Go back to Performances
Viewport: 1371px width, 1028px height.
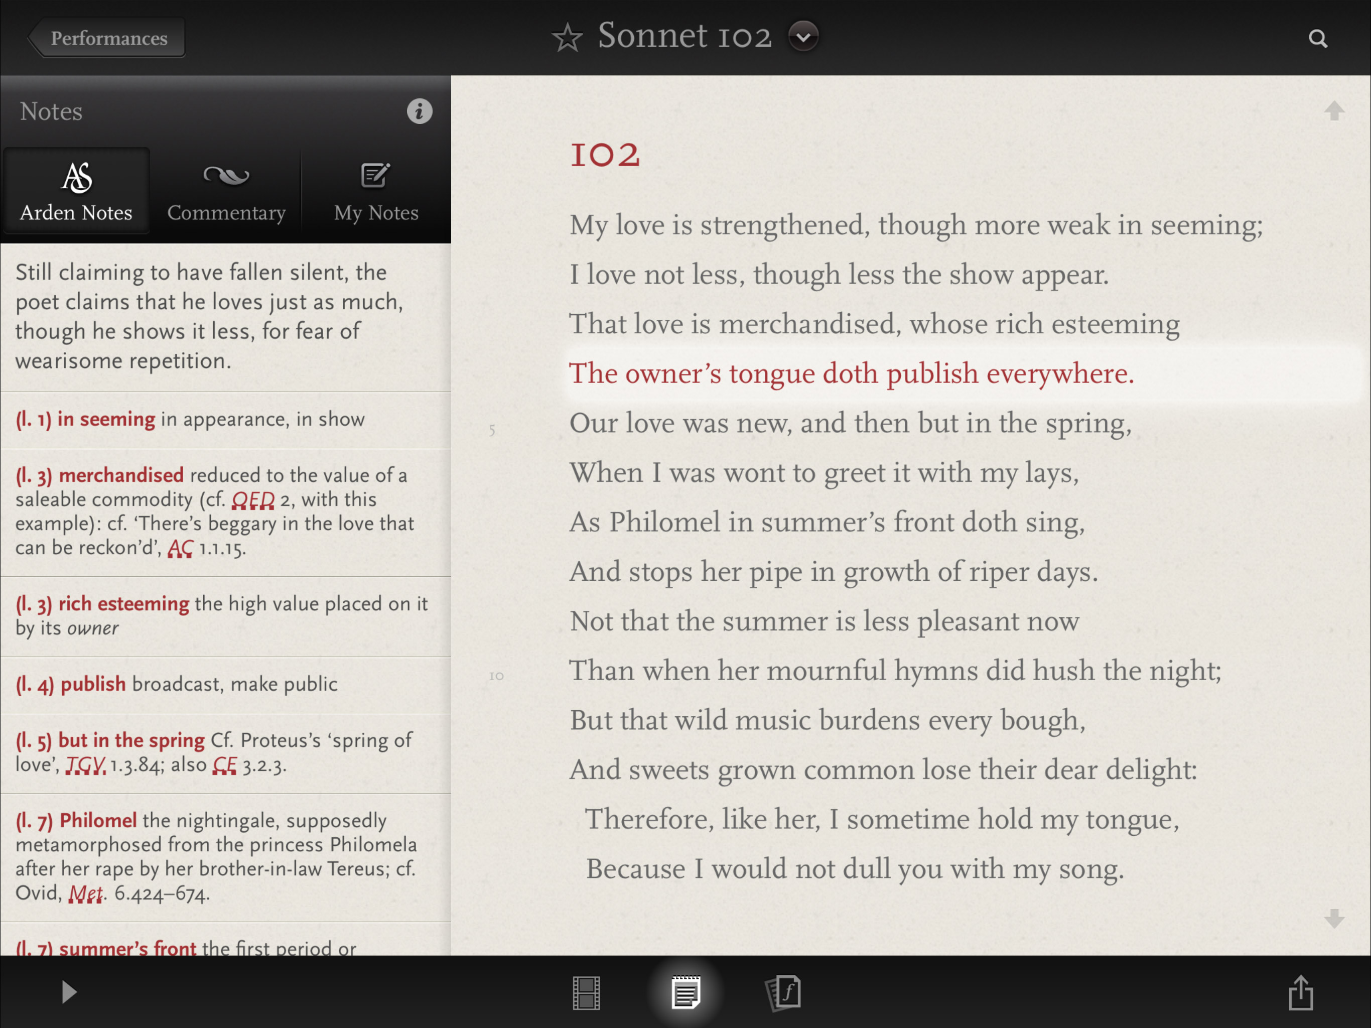tap(108, 39)
